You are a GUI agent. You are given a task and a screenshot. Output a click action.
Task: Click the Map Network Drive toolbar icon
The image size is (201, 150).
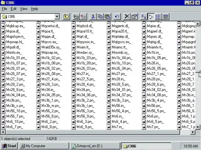coord(76,17)
